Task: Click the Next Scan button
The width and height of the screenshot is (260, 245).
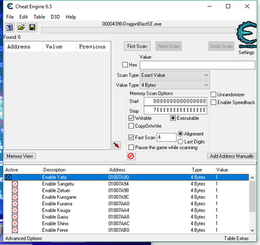Action: click(x=168, y=46)
